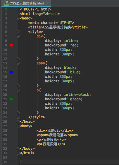Click line number 34 in the gutter
This screenshot has height=165, width=119.
click(x=5, y=158)
